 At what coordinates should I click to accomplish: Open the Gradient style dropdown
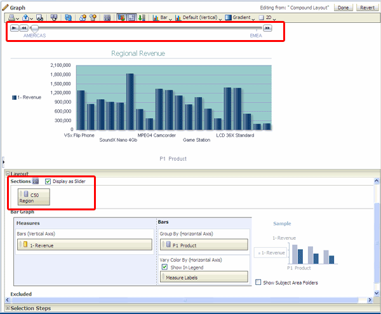239,18
